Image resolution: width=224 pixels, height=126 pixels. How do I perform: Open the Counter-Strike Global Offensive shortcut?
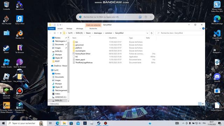tap(6, 107)
